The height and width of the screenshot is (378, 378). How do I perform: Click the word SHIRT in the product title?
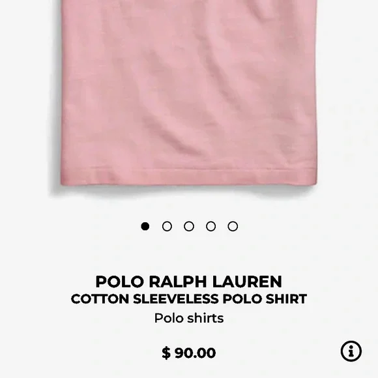tap(286, 299)
